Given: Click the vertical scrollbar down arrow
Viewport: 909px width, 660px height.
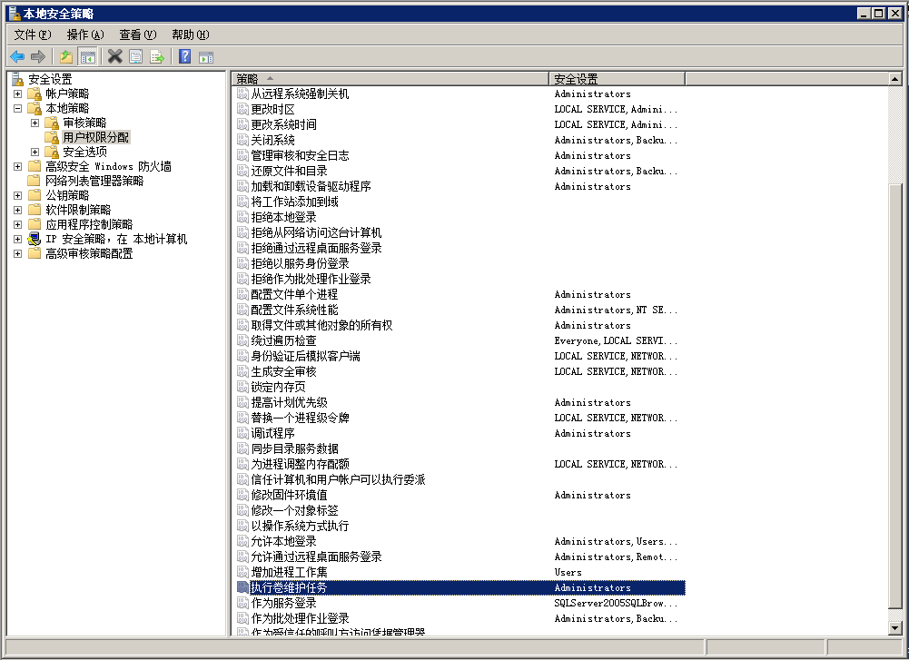Looking at the screenshot, I should click(895, 628).
